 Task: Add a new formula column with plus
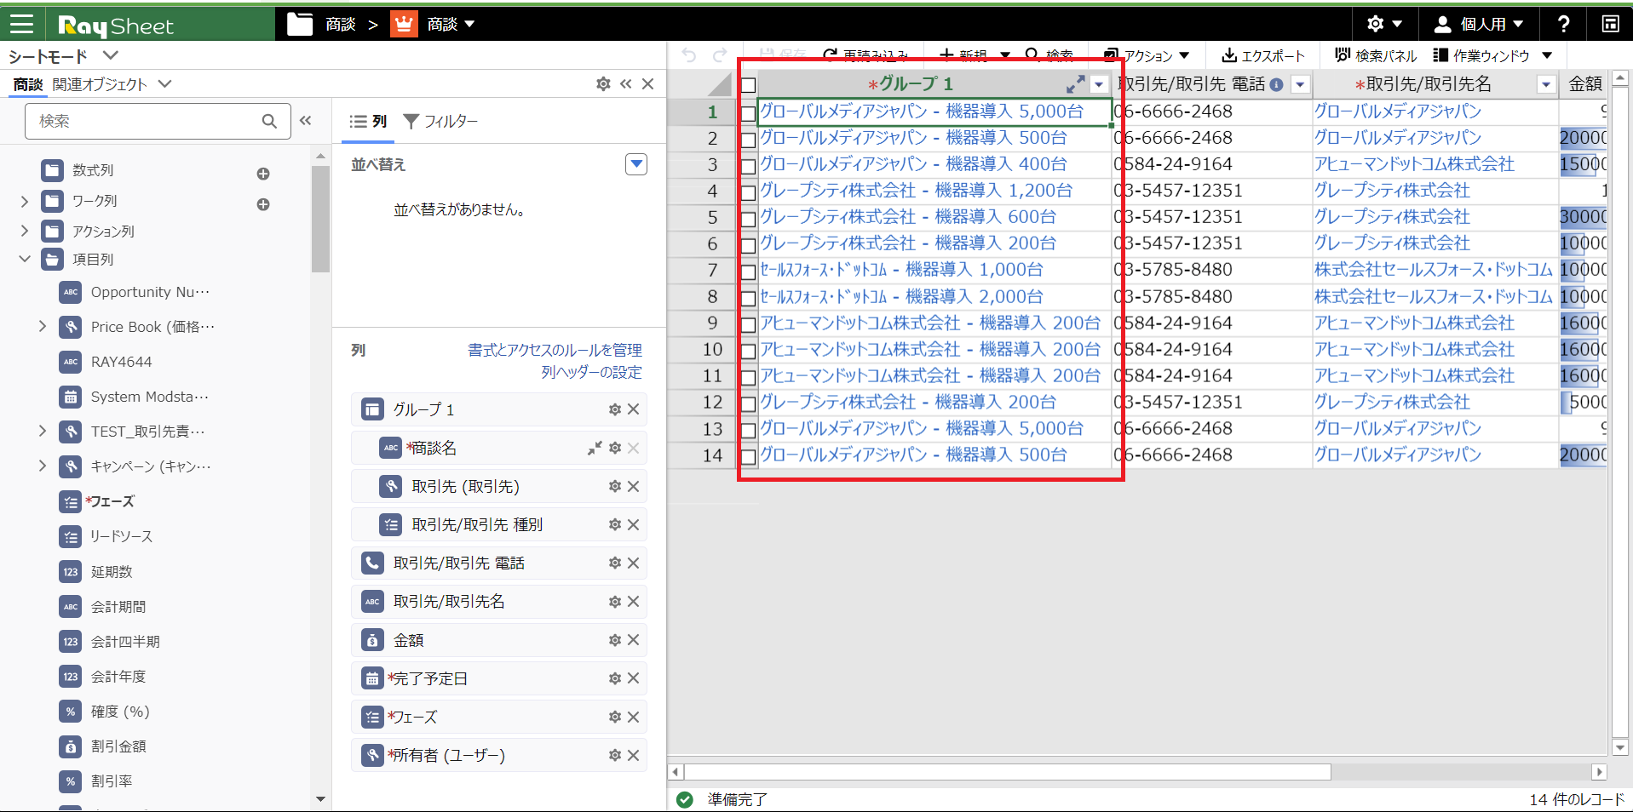(263, 174)
